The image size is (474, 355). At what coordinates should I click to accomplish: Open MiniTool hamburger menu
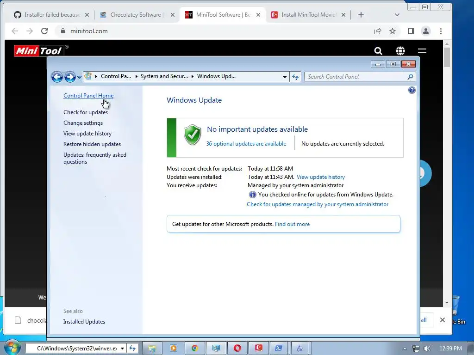[422, 51]
